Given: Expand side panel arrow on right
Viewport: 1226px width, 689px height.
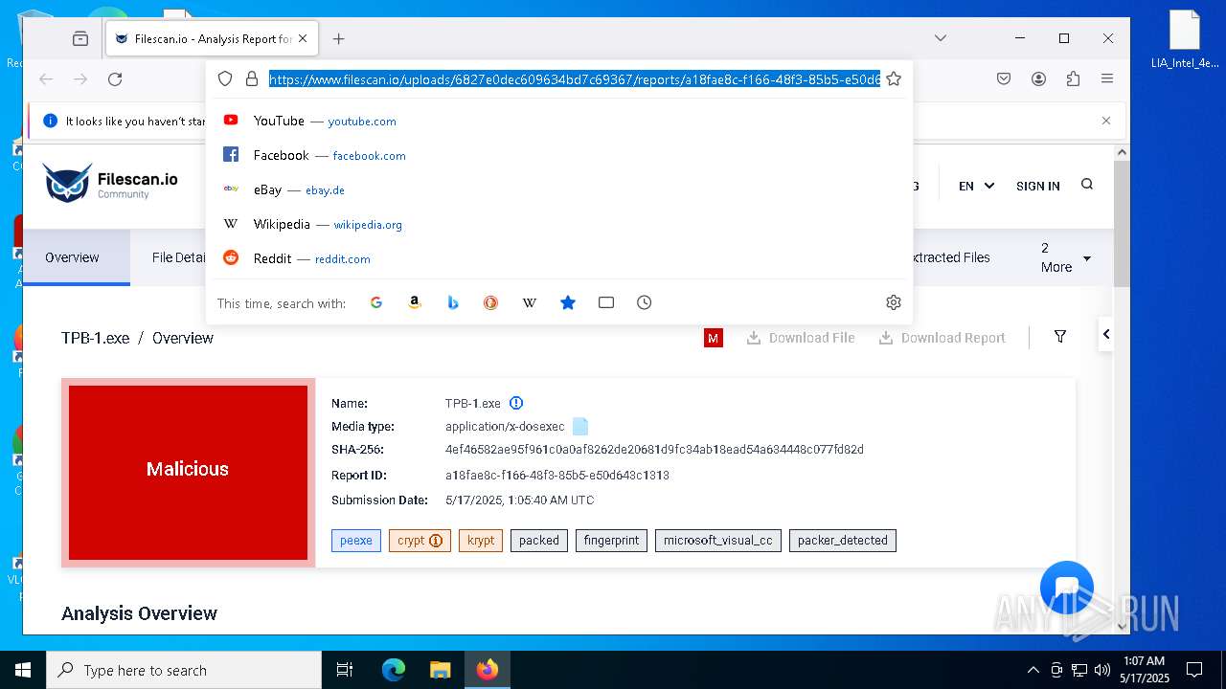Looking at the screenshot, I should pos(1106,334).
